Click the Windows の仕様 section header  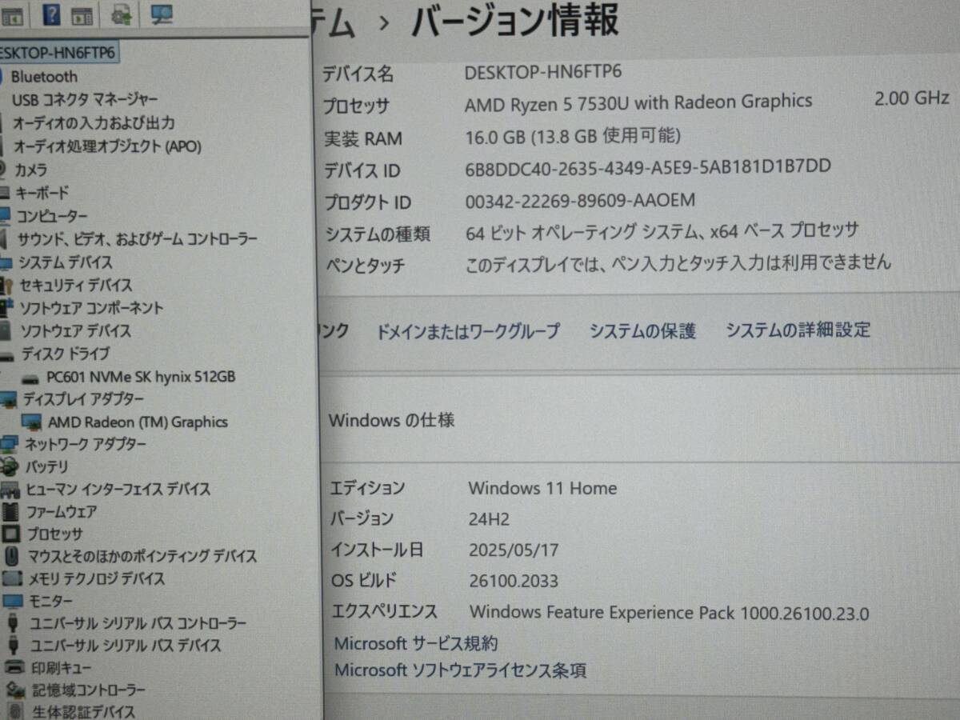392,420
